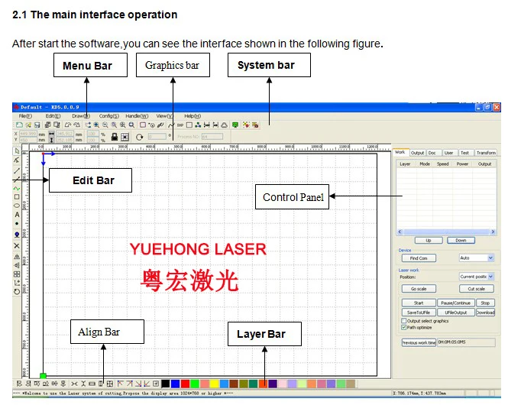Screen dimensions: 508x405
Task: Switch to the User tab
Action: 448,153
